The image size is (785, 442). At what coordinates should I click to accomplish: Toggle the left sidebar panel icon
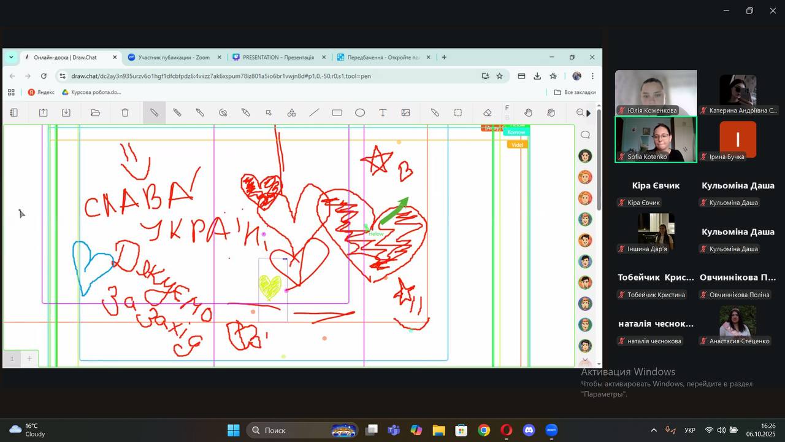pyautogui.click(x=14, y=113)
